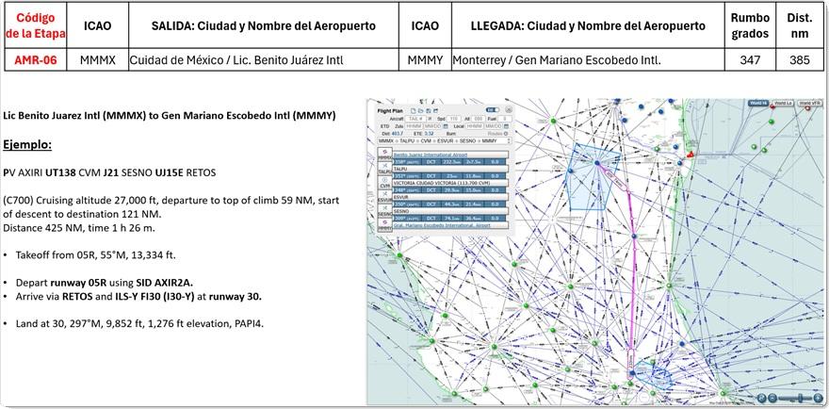Click the share flight plan icon

435,110
